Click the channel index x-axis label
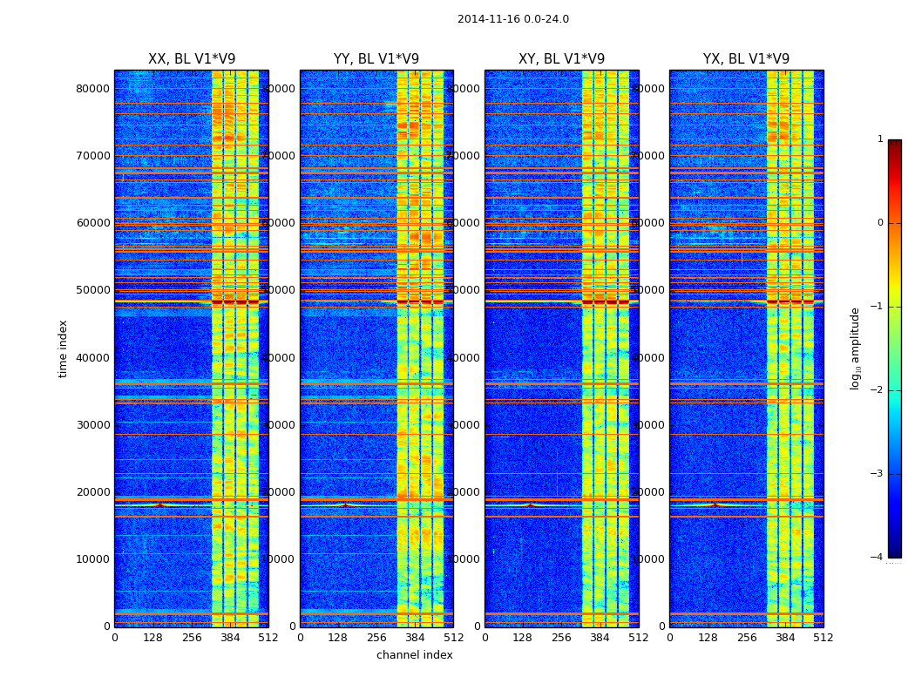This screenshot has height=697, width=915. point(414,655)
